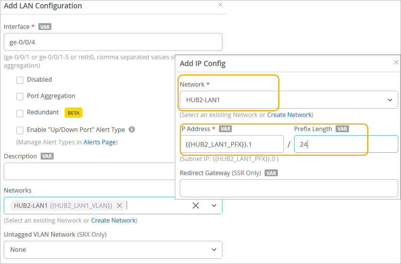
Task: Click Create Network link under Networks field
Action: (x=113, y=221)
